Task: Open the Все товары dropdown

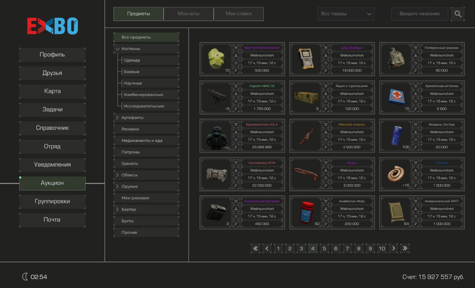Action: coord(346,14)
